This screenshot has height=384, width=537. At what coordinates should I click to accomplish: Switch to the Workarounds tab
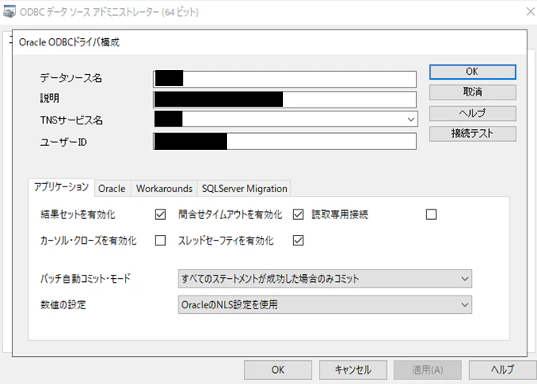coord(164,189)
